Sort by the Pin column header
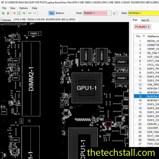This screenshot has height=159, width=159. [140, 36]
